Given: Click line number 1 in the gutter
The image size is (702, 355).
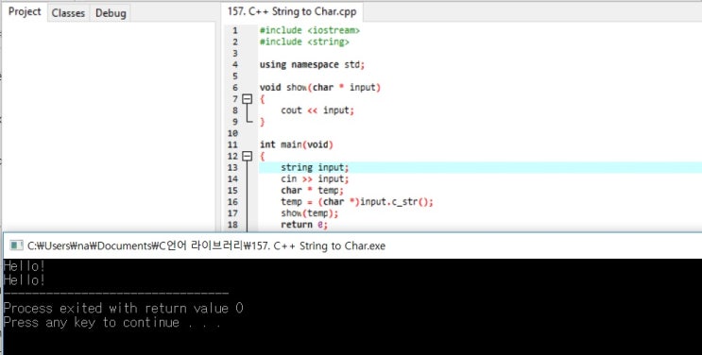Looking at the screenshot, I should click(235, 31).
